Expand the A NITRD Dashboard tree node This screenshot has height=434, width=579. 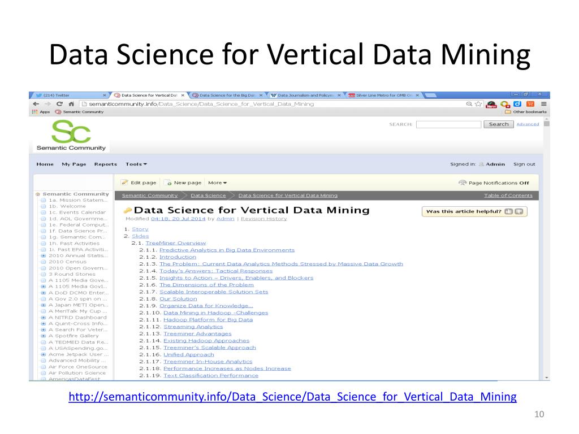click(x=43, y=318)
